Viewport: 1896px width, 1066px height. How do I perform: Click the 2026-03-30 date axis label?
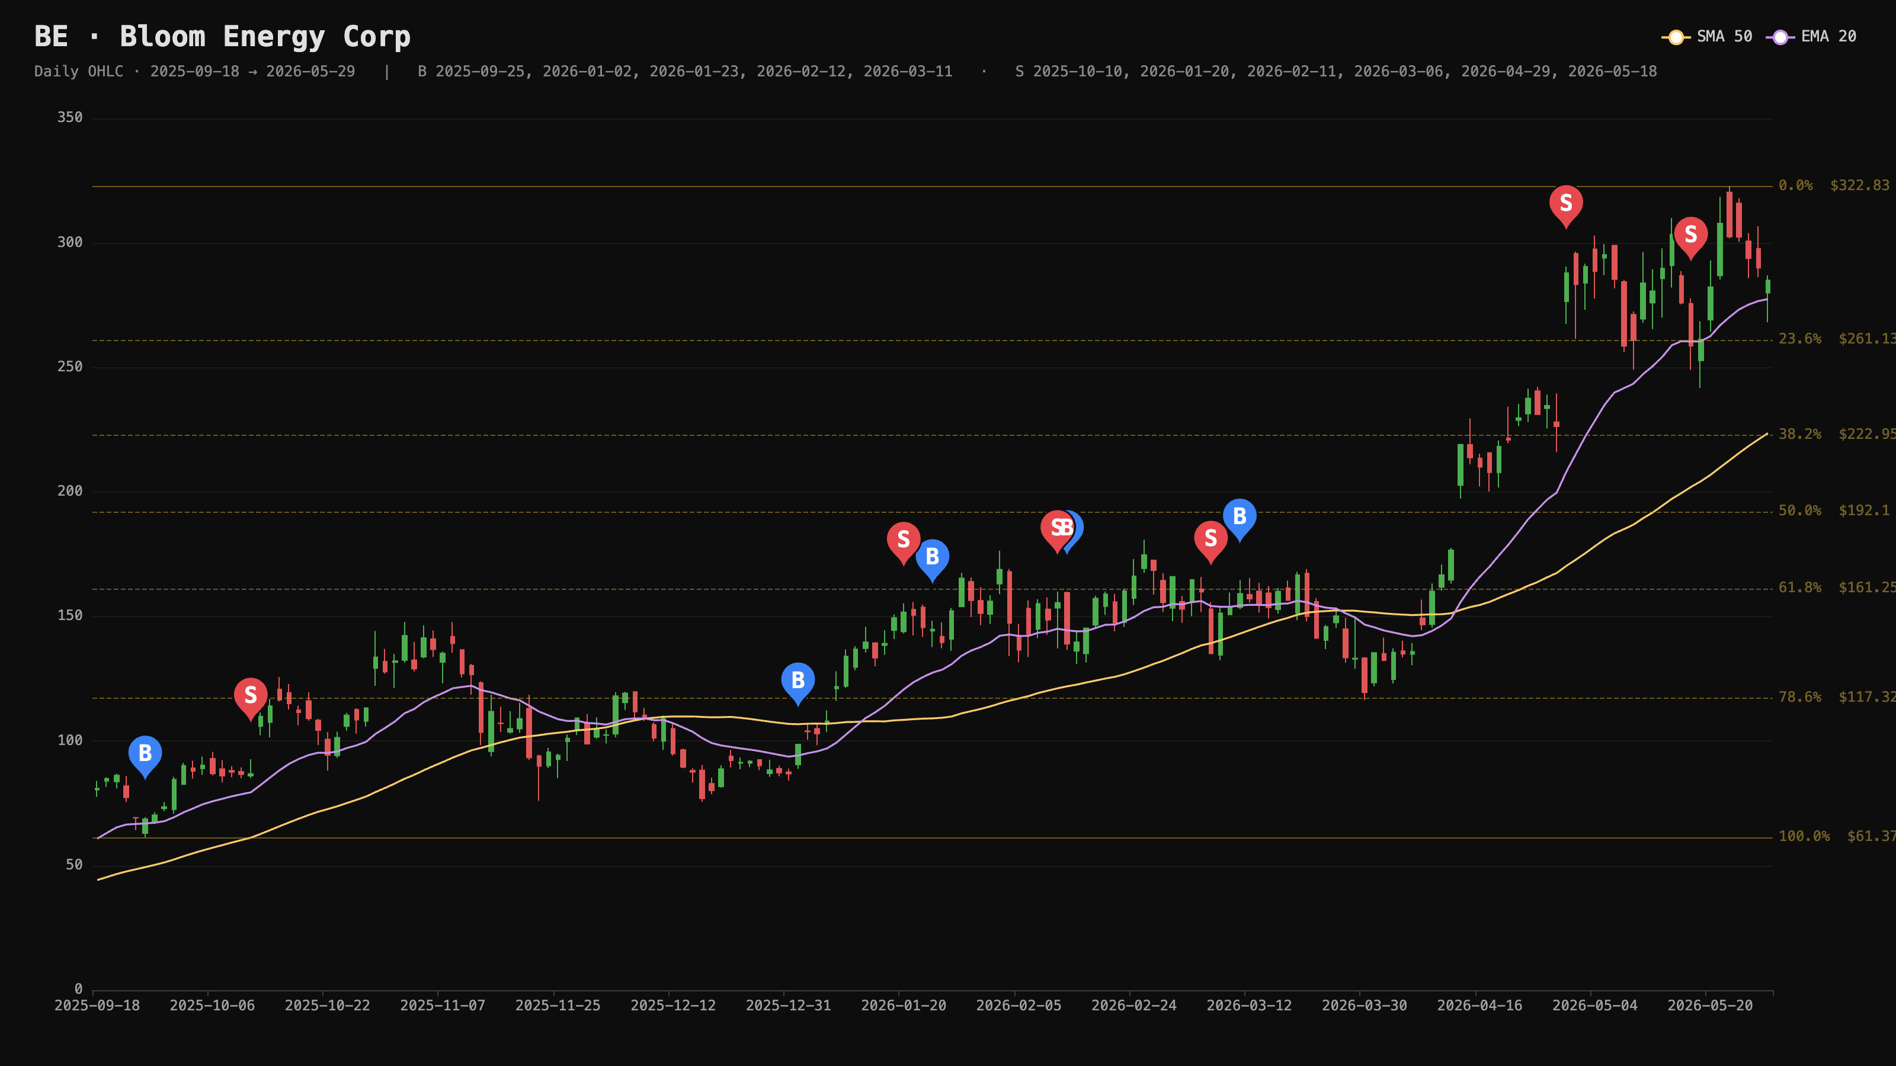tap(1364, 1006)
